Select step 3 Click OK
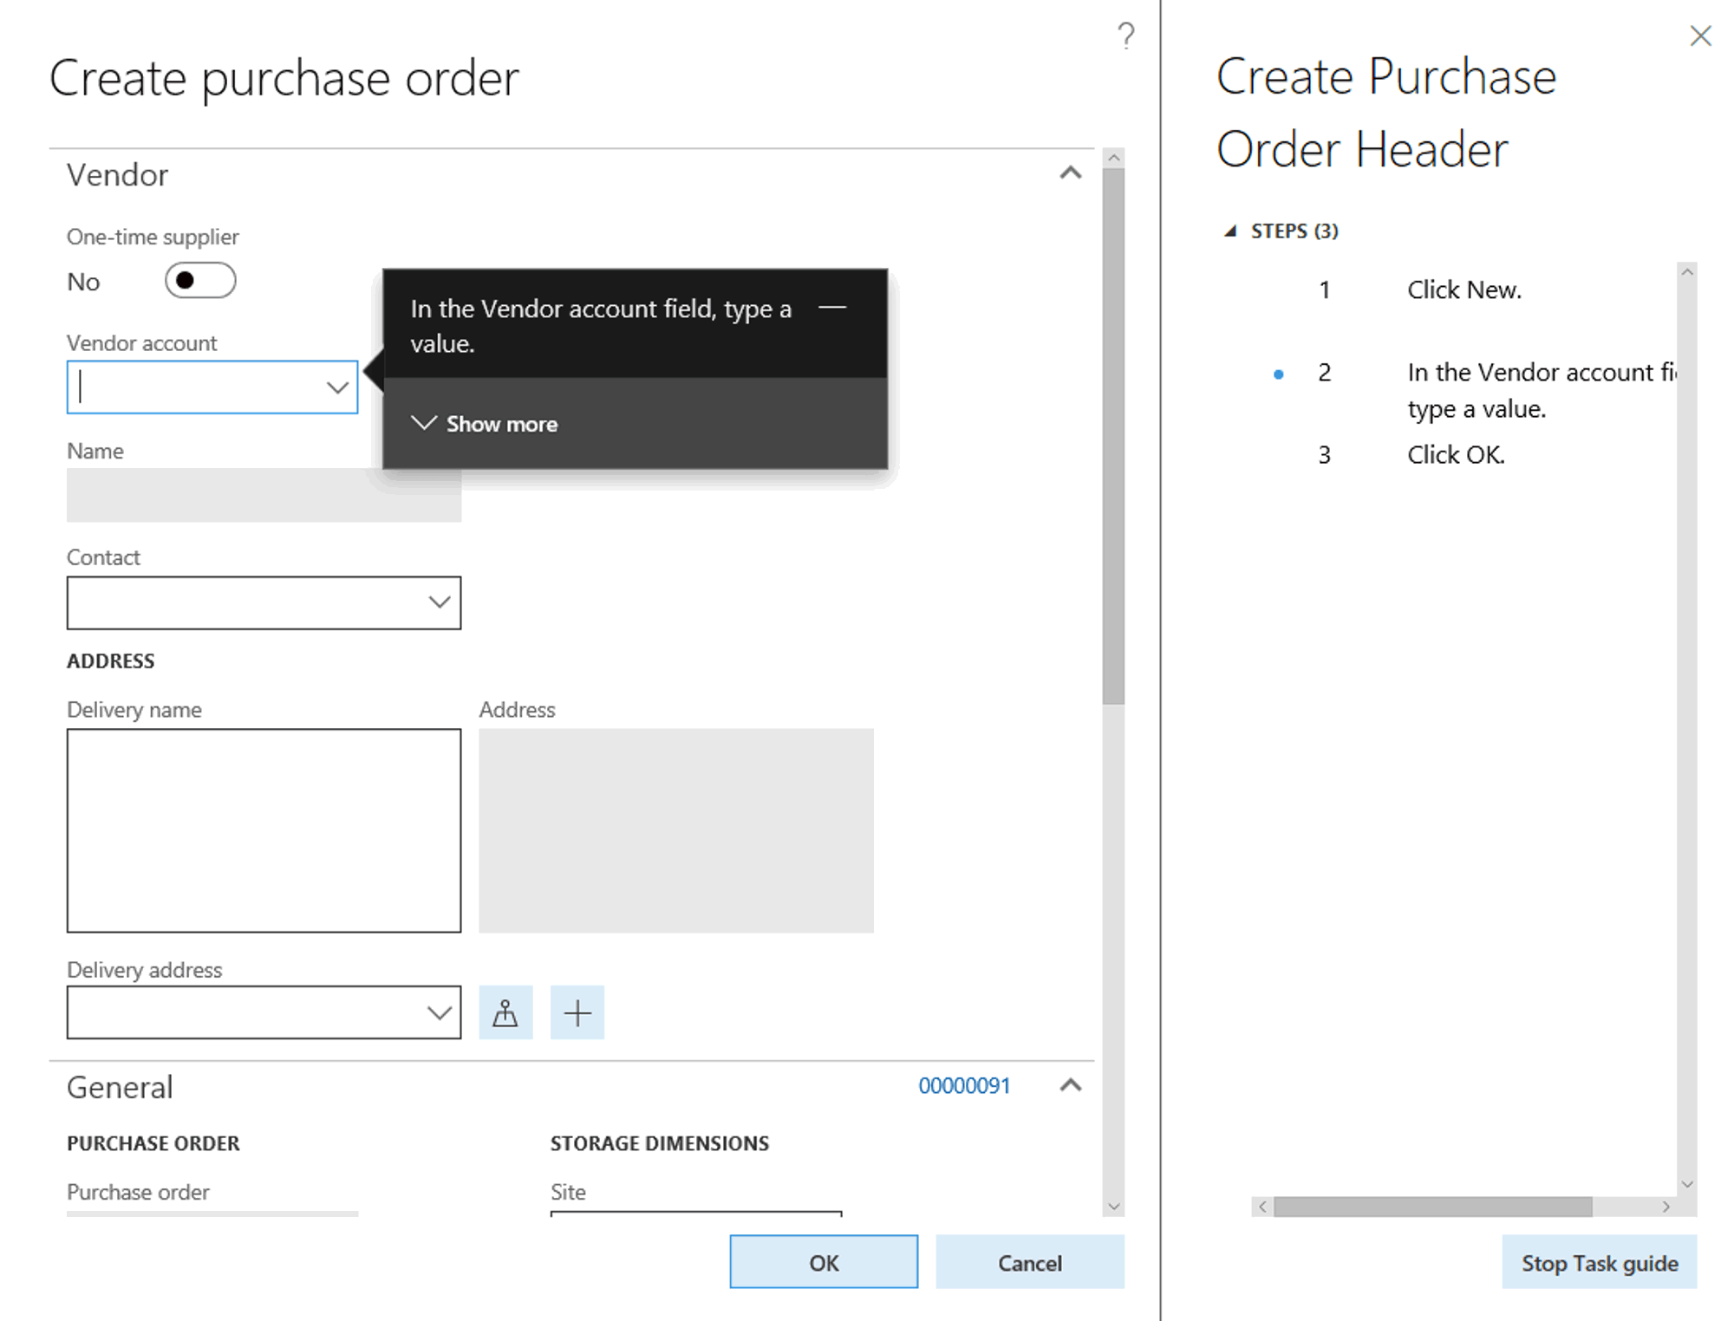This screenshot has width=1734, height=1321. (1455, 455)
